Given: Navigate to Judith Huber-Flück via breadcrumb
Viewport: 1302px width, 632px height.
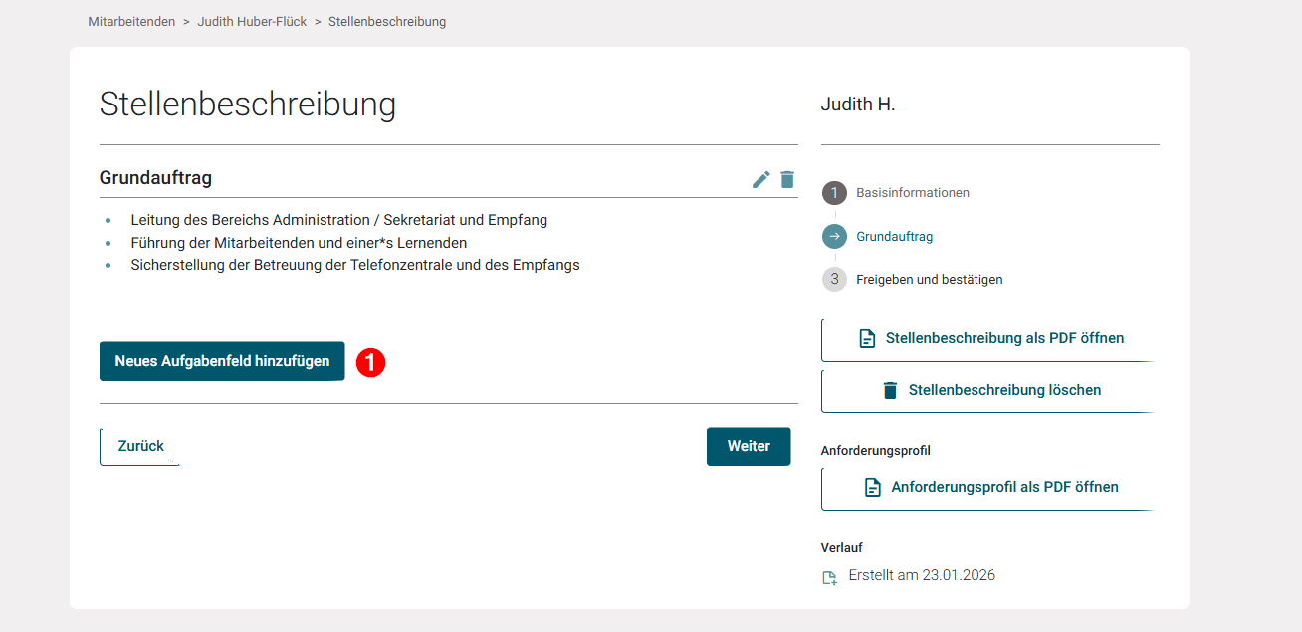Looking at the screenshot, I should pyautogui.click(x=252, y=20).
